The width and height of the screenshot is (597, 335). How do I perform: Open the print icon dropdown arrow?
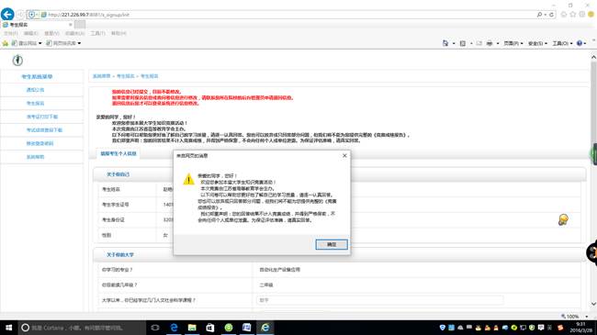click(498, 43)
